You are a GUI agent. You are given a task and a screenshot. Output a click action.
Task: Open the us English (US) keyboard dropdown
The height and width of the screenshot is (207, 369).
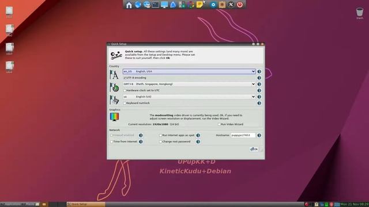189,97
